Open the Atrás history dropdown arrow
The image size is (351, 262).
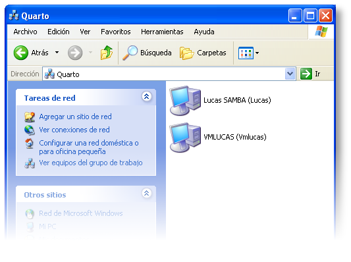point(57,53)
